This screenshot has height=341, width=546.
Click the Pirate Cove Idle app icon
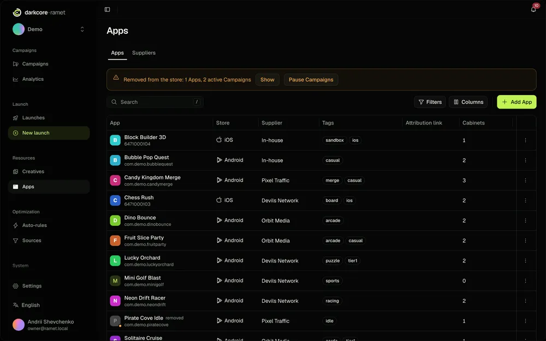[x=115, y=321]
